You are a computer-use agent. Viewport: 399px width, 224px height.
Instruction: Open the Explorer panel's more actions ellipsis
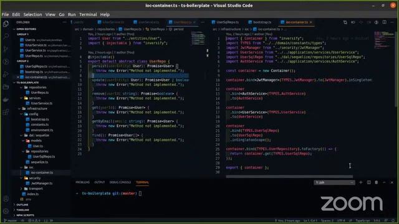pos(64,22)
